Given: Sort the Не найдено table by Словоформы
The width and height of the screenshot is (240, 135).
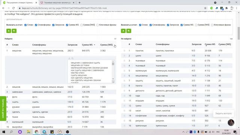Looking at the screenshot, I should 162,44.
